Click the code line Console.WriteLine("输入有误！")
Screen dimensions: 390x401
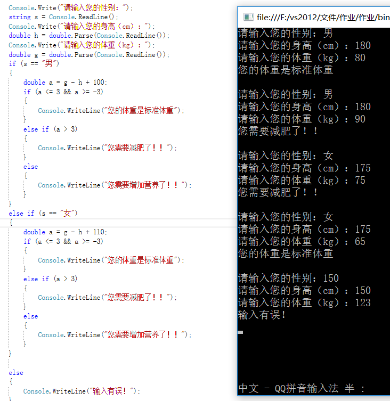click(82, 391)
